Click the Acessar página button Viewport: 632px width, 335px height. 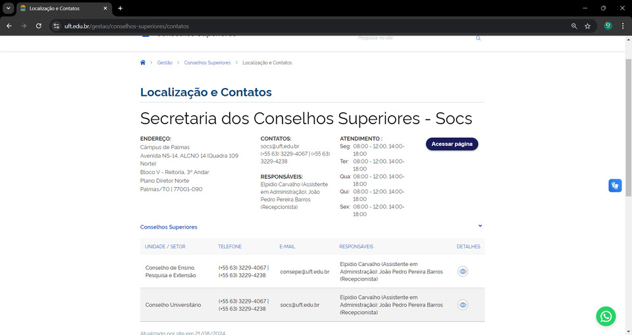coord(452,144)
